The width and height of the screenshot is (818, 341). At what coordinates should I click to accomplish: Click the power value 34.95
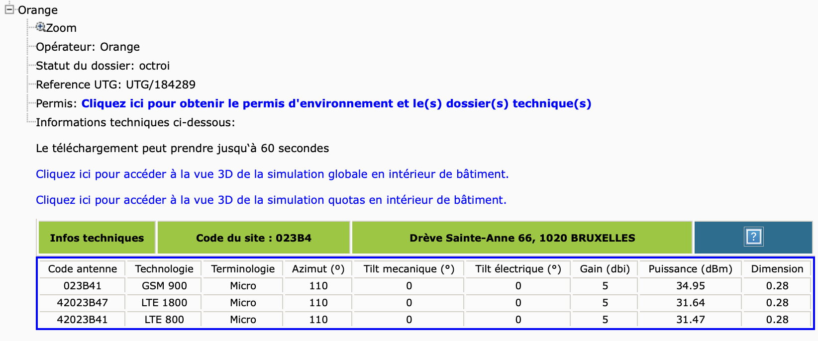(x=691, y=286)
